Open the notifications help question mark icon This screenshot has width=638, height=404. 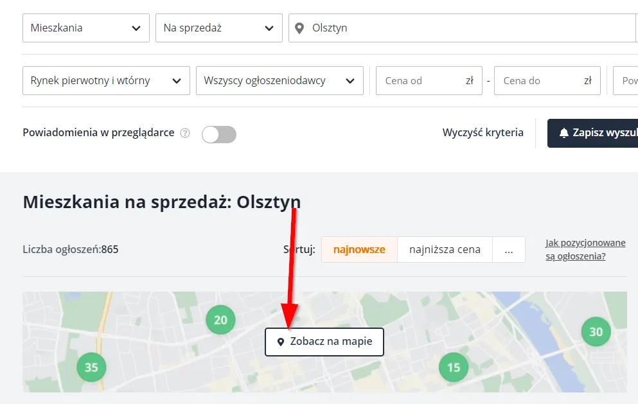(185, 132)
